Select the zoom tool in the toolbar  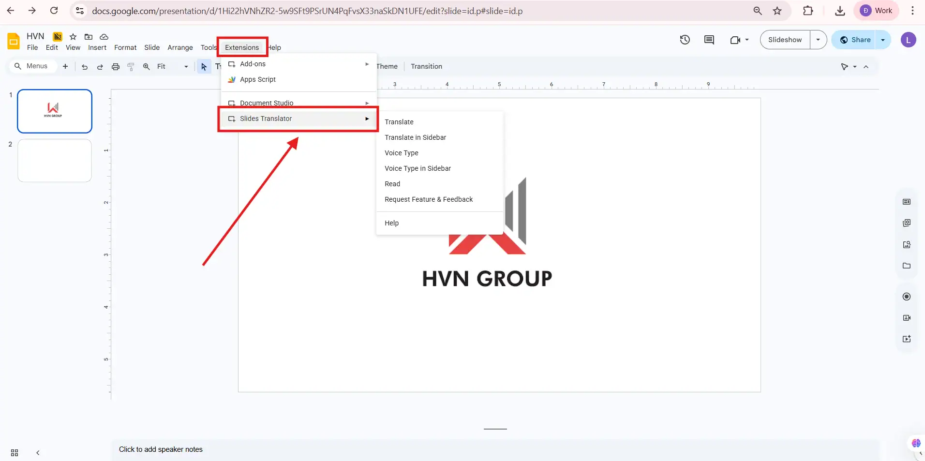click(x=146, y=67)
